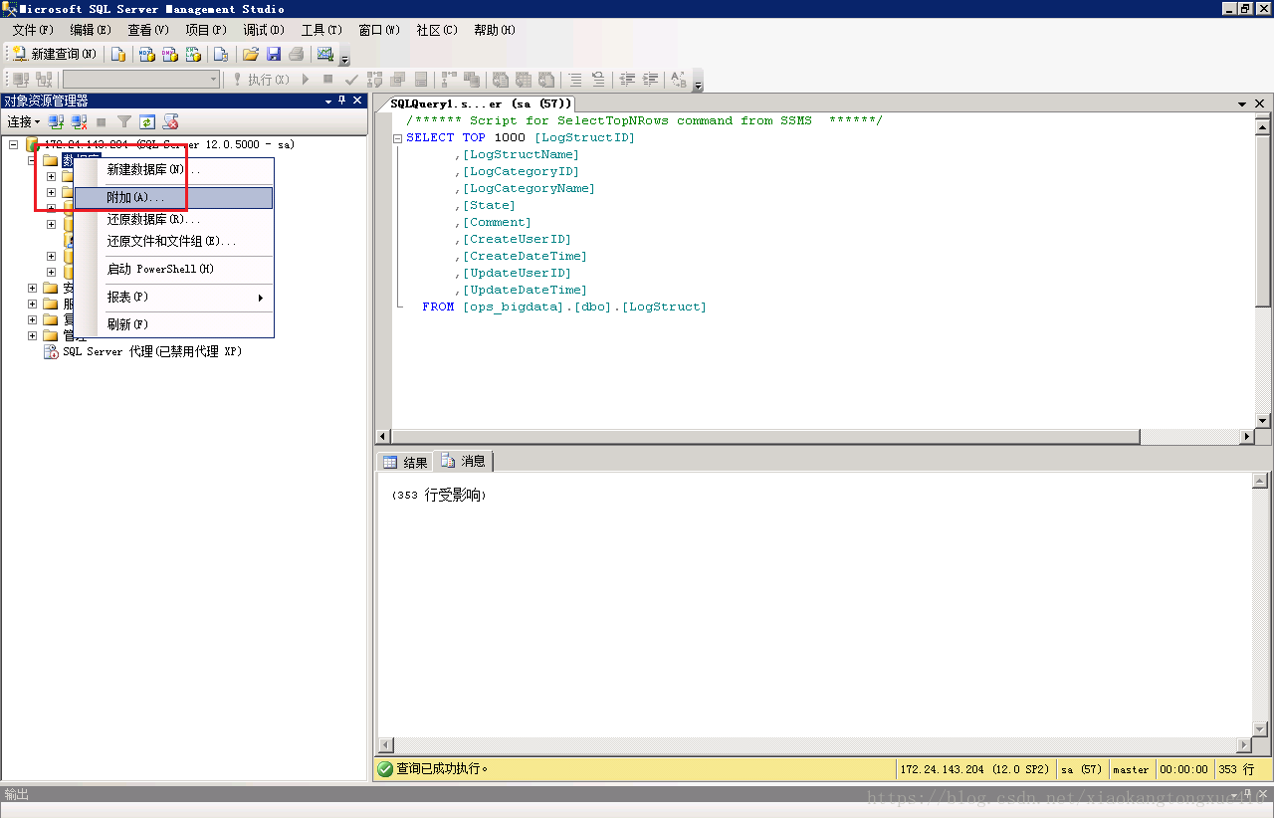Open the 文件(F) menu
The height and width of the screenshot is (818, 1276).
click(x=33, y=30)
